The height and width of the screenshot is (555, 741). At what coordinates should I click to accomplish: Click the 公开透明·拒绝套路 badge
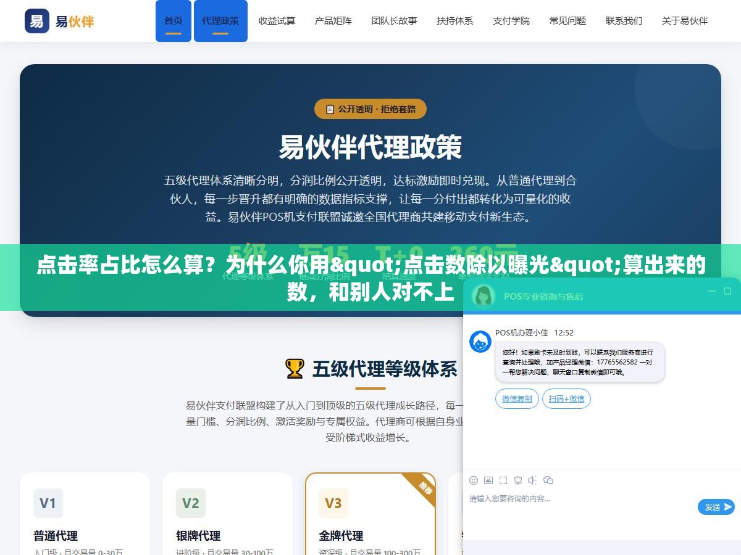(x=371, y=109)
